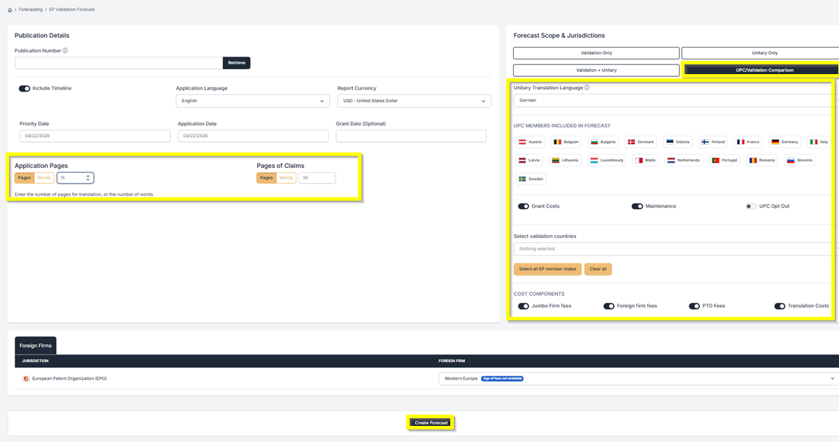Open the Unitary Translation Language dropdown

[x=676, y=100]
